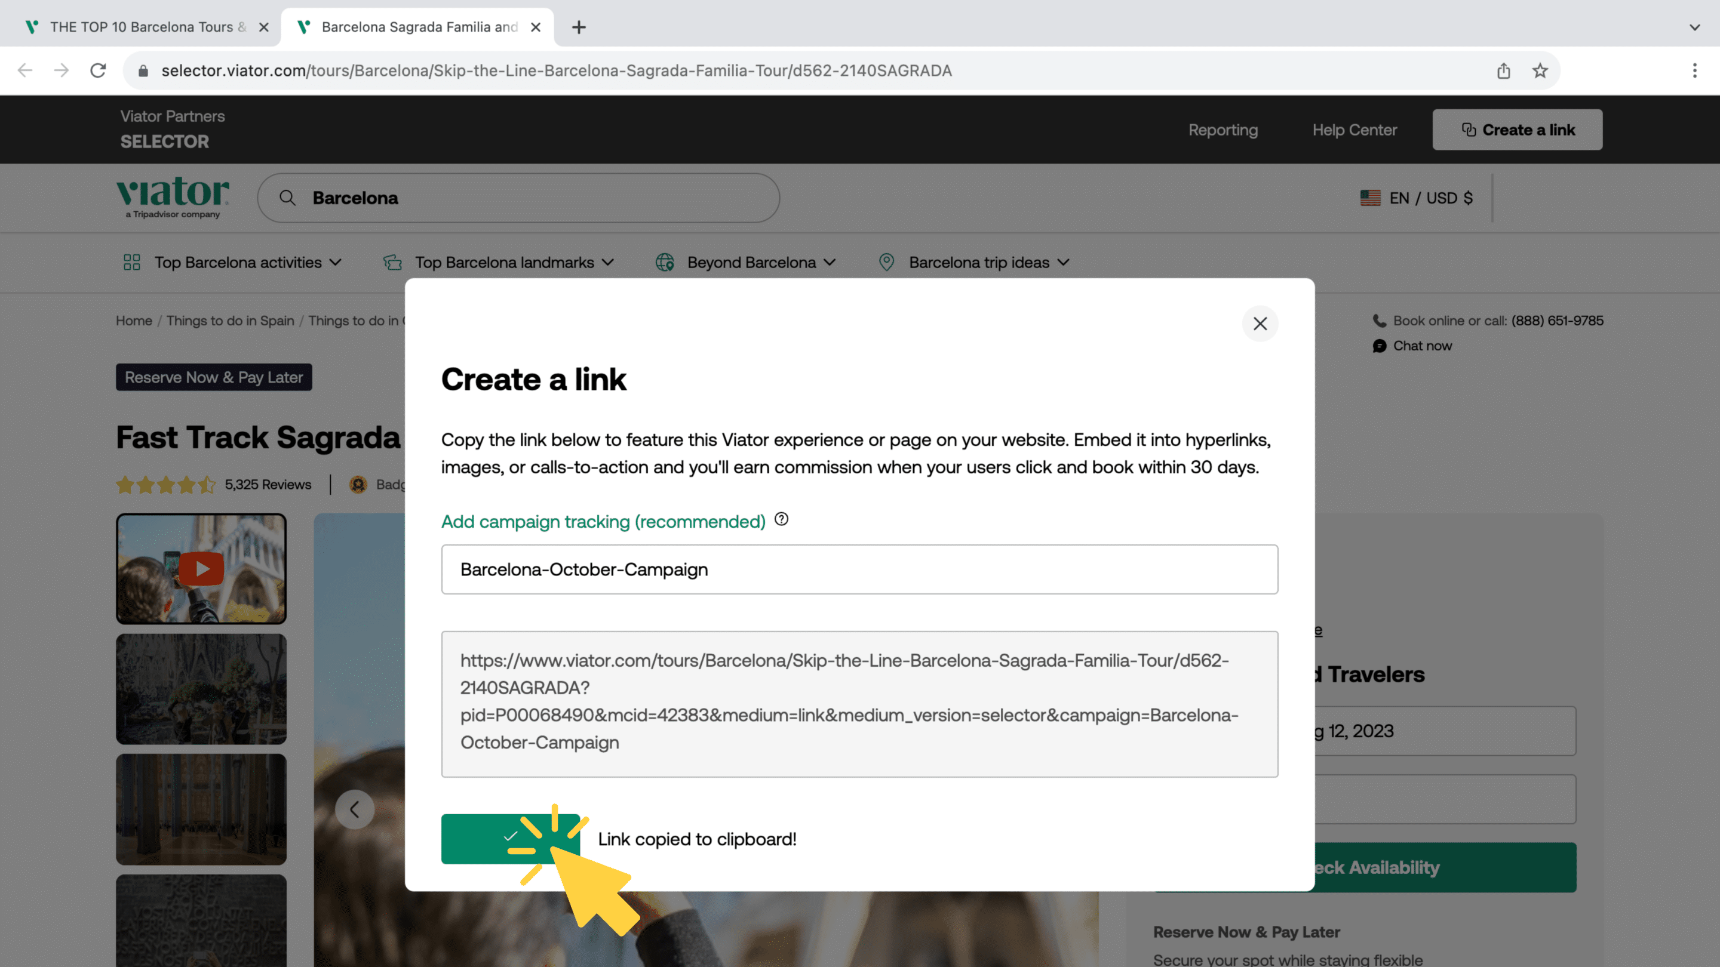Click the phone icon beside Book online
Image resolution: width=1720 pixels, height=967 pixels.
(1380, 321)
